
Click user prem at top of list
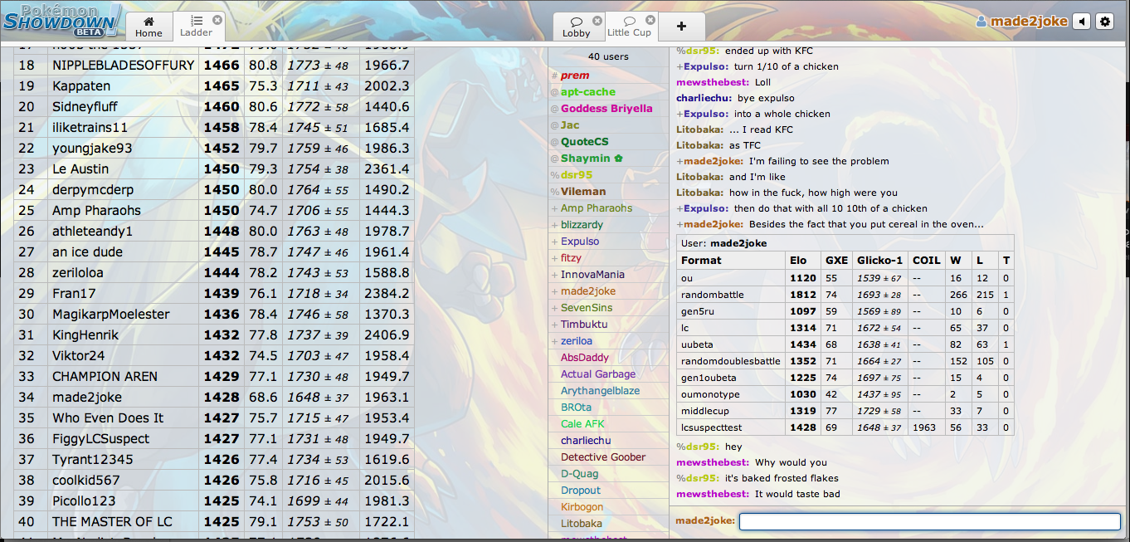click(x=574, y=76)
